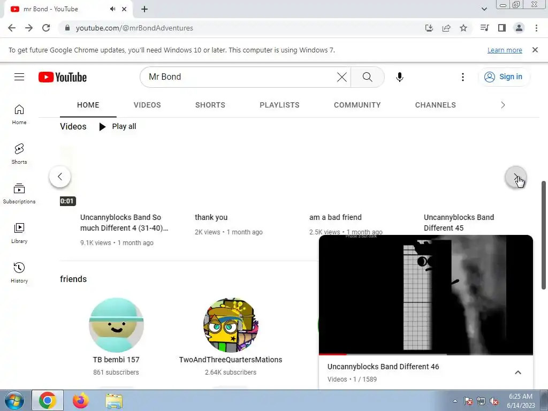Open a new browser tab
This screenshot has width=548, height=411.
tap(144, 9)
